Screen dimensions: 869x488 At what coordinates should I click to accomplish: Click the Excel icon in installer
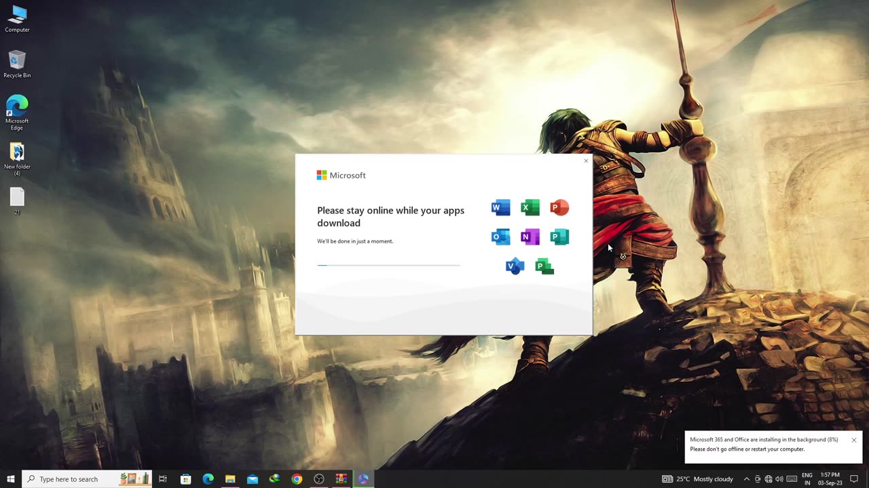530,207
